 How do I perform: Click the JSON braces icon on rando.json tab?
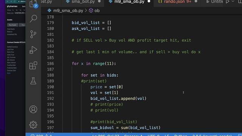(160, 2)
